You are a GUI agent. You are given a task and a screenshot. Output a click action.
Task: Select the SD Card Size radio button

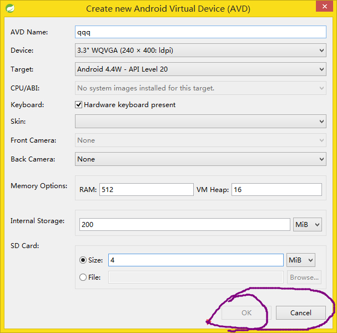point(83,260)
